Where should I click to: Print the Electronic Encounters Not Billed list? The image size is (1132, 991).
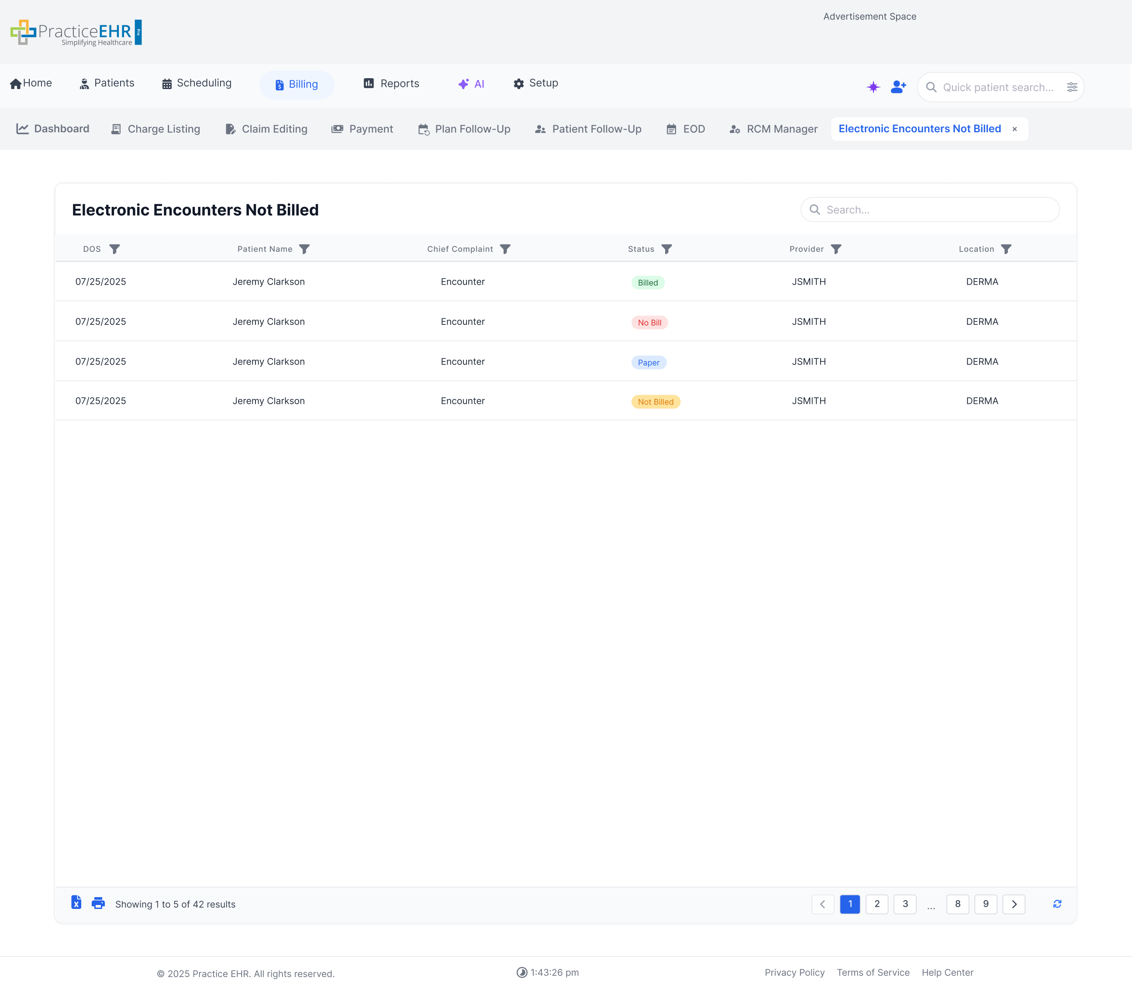point(99,904)
